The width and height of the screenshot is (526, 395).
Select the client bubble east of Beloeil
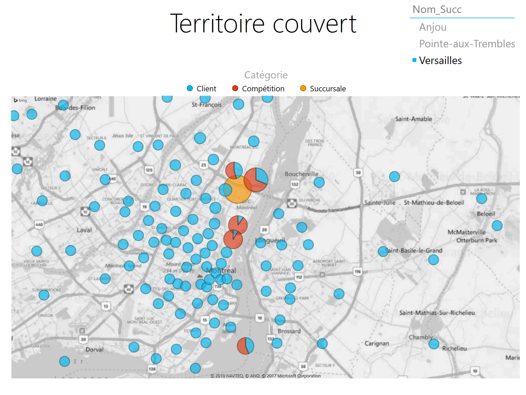[497, 226]
